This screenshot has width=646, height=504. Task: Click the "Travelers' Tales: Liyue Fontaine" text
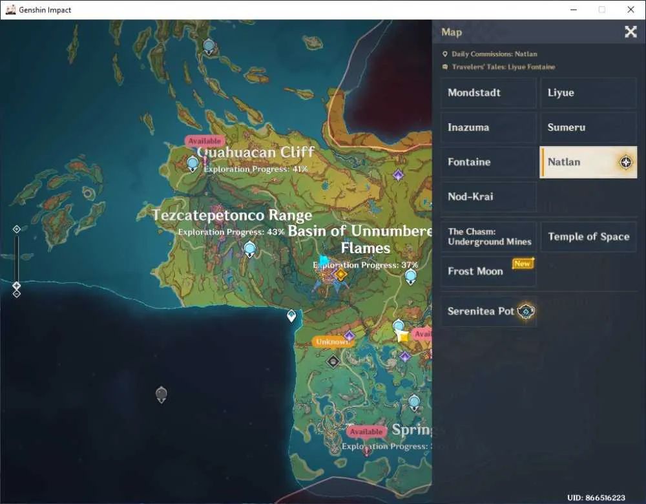(x=503, y=67)
